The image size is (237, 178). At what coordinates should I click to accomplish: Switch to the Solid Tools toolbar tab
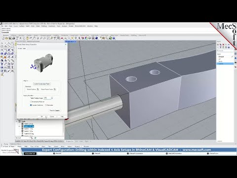tap(95, 35)
